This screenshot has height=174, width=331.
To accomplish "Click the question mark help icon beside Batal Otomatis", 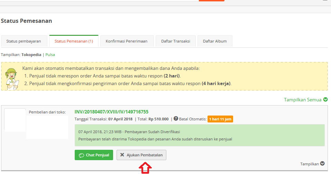I will [176, 119].
